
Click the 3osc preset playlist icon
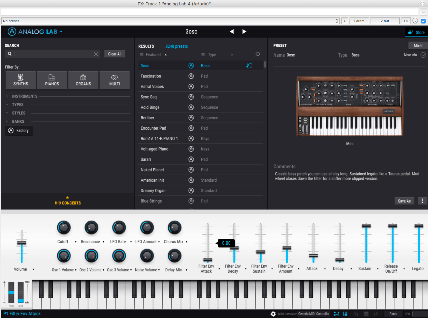(x=249, y=65)
